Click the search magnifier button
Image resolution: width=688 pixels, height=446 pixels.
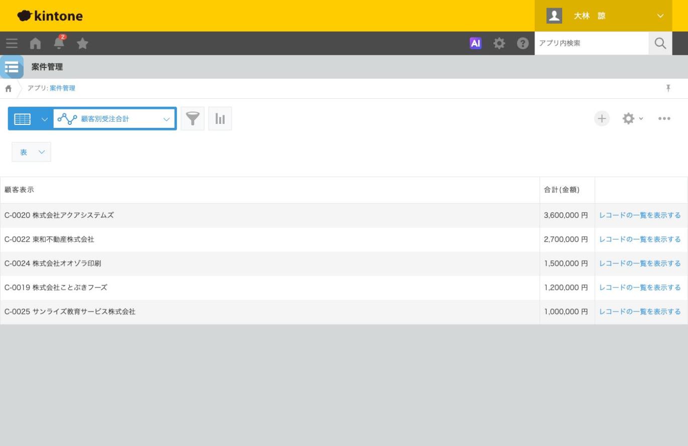[x=660, y=43]
